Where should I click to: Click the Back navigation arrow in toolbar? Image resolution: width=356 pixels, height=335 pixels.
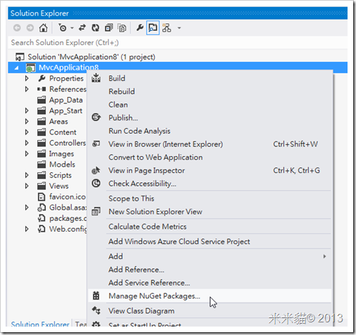tap(17, 28)
